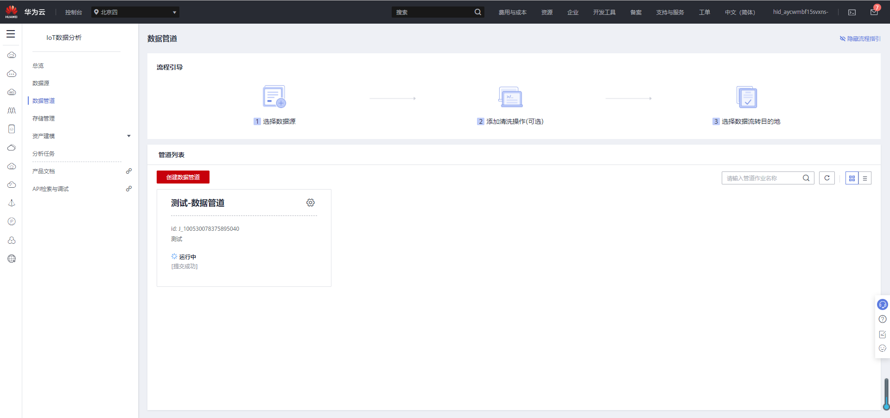Go to 分析任务 in sidebar
890x418 pixels.
point(44,154)
